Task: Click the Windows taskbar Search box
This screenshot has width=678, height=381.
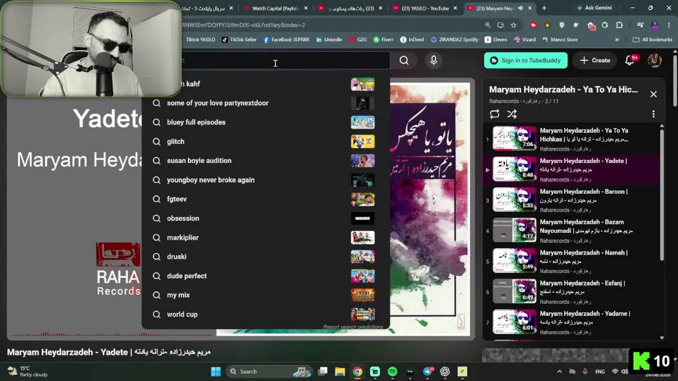Action: 270,371
